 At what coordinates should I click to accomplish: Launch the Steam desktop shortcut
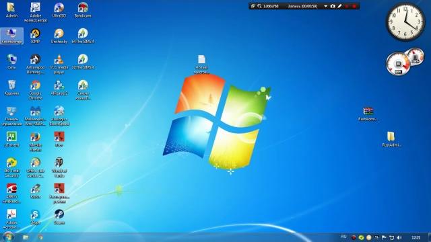point(59,217)
